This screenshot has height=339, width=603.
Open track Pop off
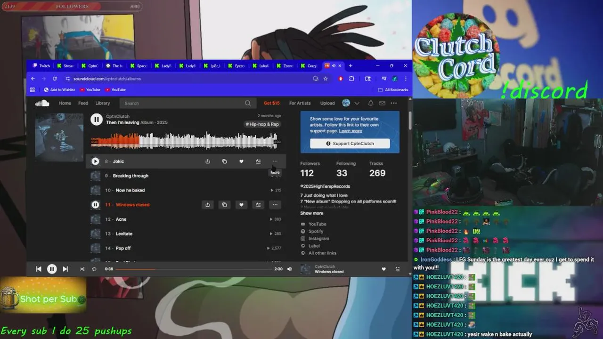[x=123, y=248]
